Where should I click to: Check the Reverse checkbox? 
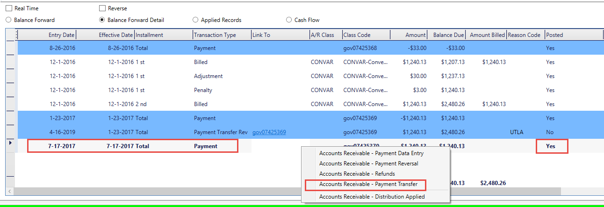click(x=102, y=8)
